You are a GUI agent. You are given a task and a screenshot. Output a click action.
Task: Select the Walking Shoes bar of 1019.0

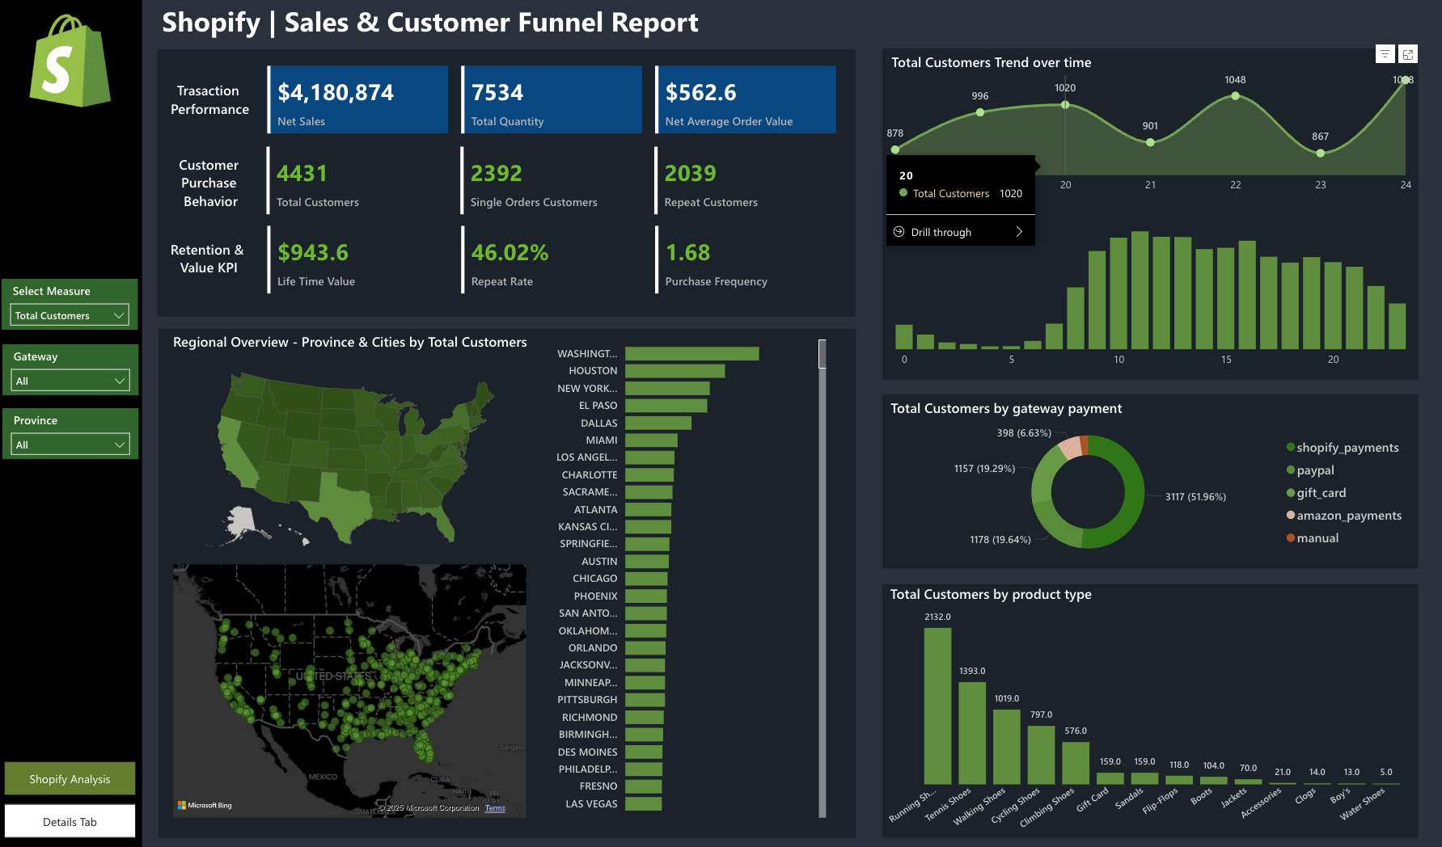tap(1007, 748)
